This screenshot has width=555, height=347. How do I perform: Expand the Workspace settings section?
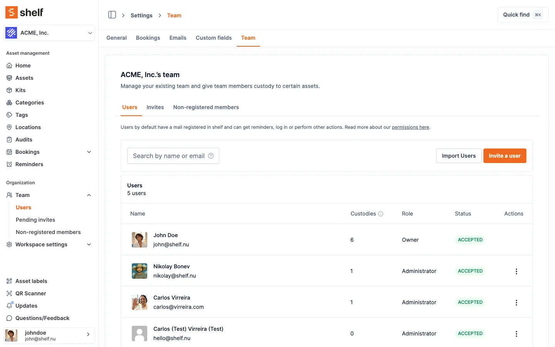[89, 244]
